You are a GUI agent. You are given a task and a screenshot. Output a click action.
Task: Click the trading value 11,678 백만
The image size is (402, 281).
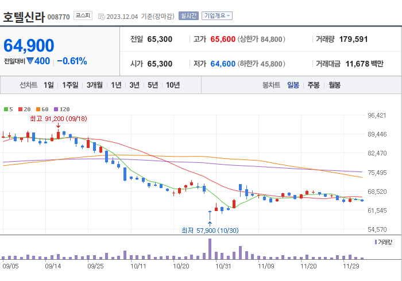pyautogui.click(x=364, y=64)
